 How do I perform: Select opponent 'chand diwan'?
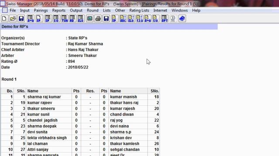click(122, 114)
